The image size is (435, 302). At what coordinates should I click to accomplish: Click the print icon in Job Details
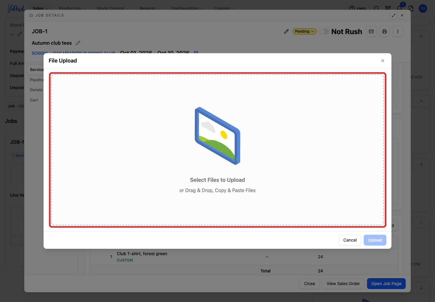pyautogui.click(x=385, y=31)
